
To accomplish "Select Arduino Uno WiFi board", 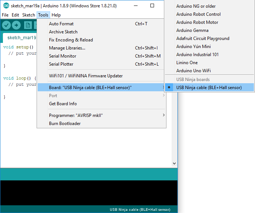I will pyautogui.click(x=210, y=71).
